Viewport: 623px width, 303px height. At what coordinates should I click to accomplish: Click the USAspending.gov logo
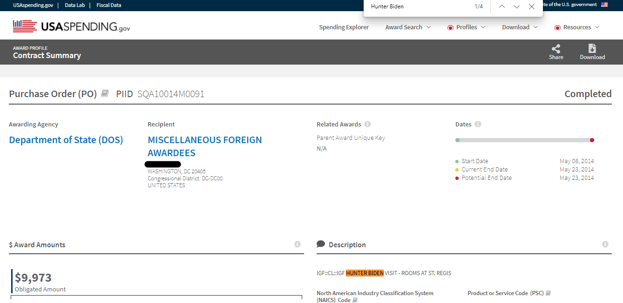pos(72,26)
